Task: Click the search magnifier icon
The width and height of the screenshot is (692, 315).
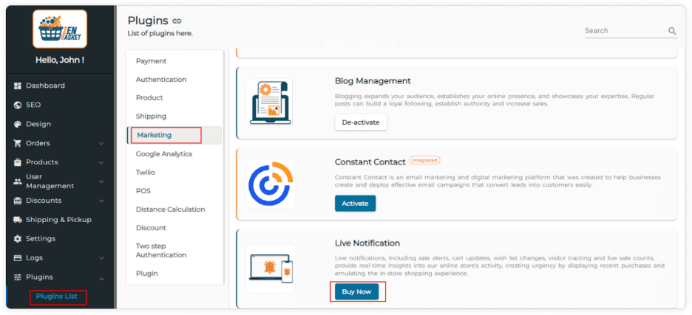Action: pos(672,31)
